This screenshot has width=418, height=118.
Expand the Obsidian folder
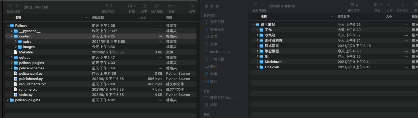tap(257, 67)
